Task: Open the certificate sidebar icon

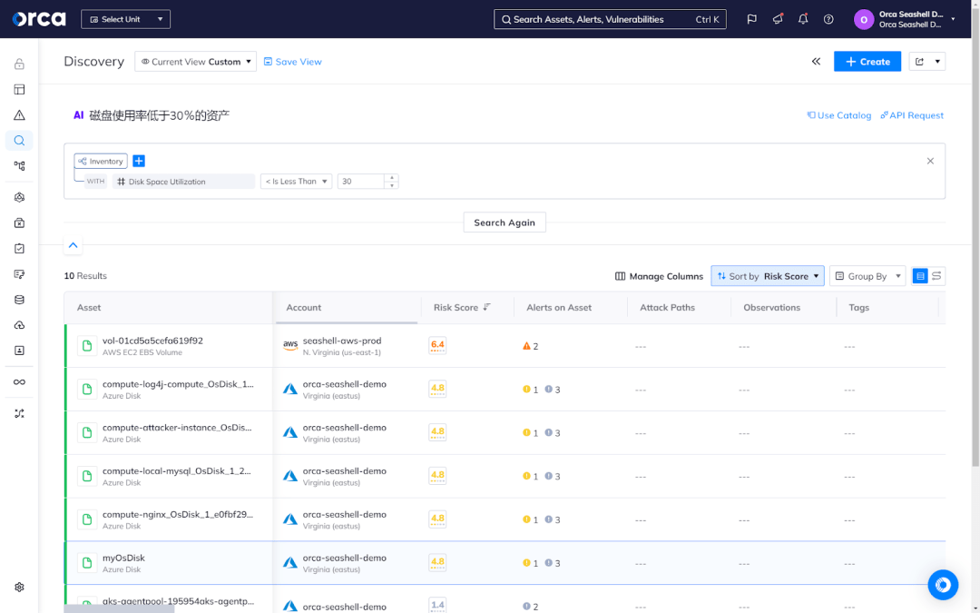Action: click(x=19, y=274)
